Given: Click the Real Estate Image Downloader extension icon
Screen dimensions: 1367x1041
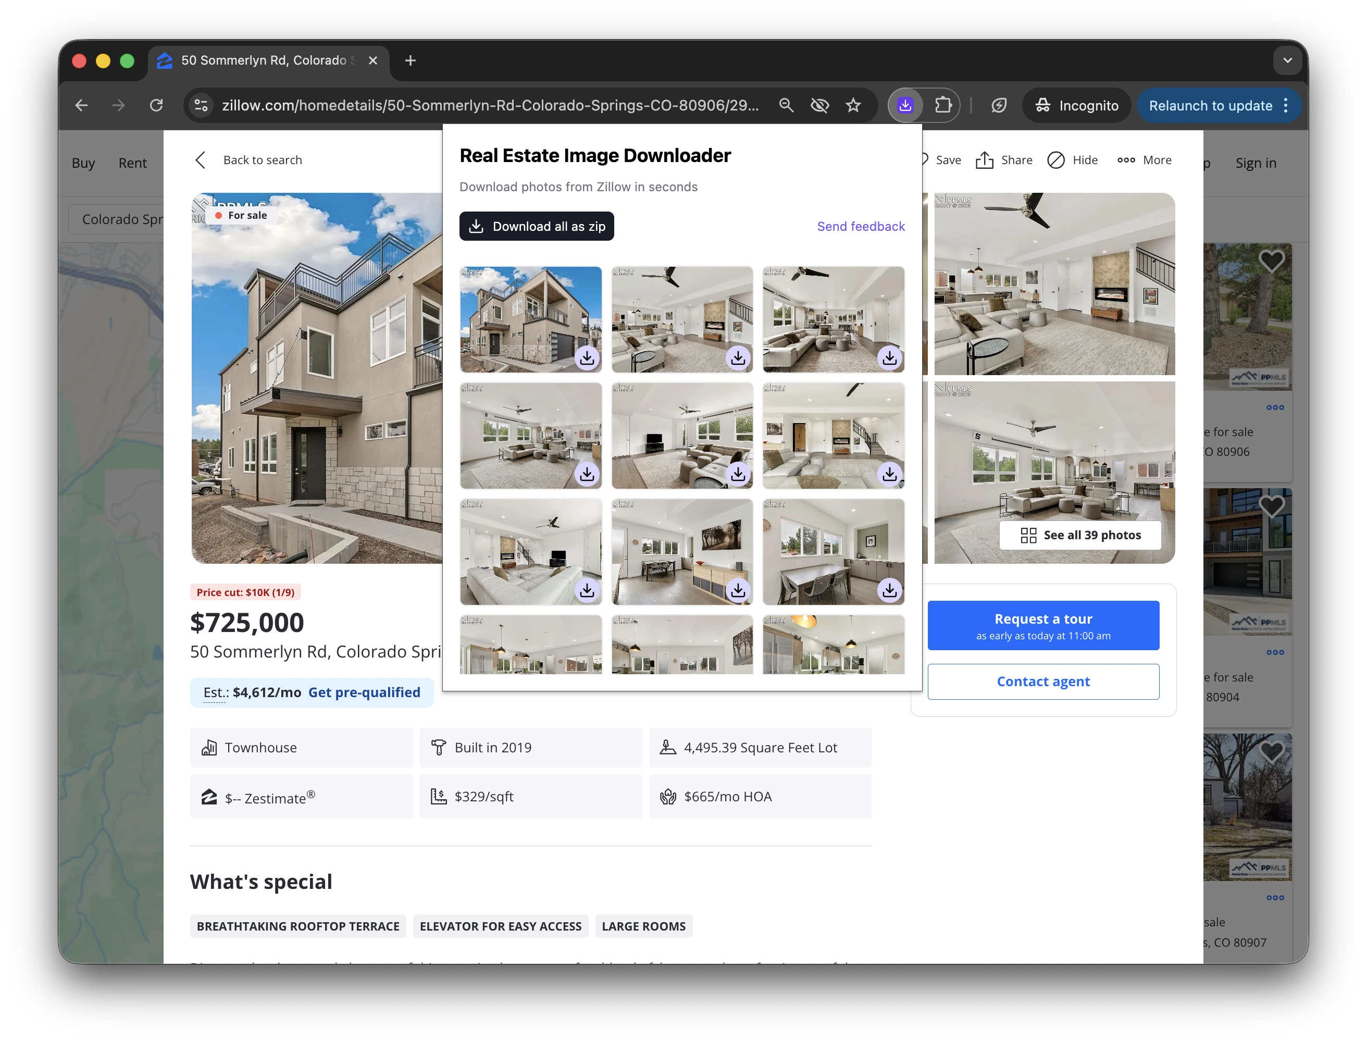Looking at the screenshot, I should coord(904,105).
